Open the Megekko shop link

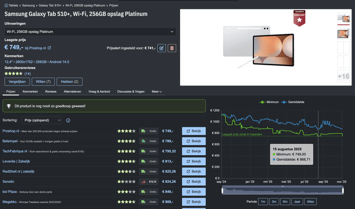(9, 202)
